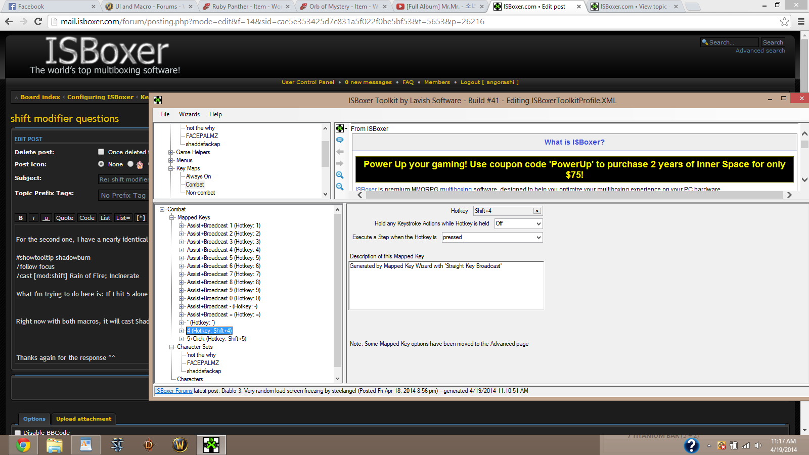Select the None post icon radio button
The image size is (809, 455).
101,164
